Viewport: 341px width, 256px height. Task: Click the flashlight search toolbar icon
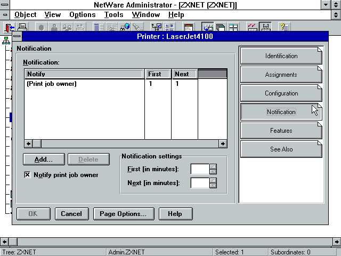click(x=137, y=27)
